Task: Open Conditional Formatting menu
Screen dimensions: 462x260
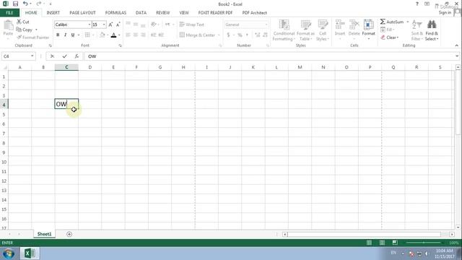Action: (284, 30)
